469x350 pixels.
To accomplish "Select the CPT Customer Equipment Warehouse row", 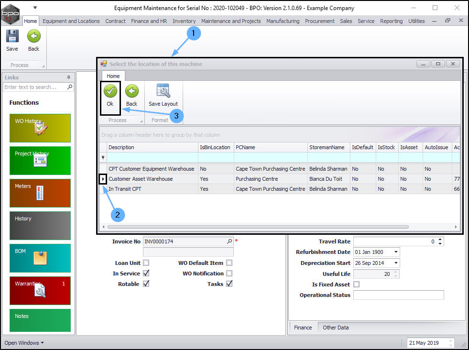I will pyautogui.click(x=280, y=169).
